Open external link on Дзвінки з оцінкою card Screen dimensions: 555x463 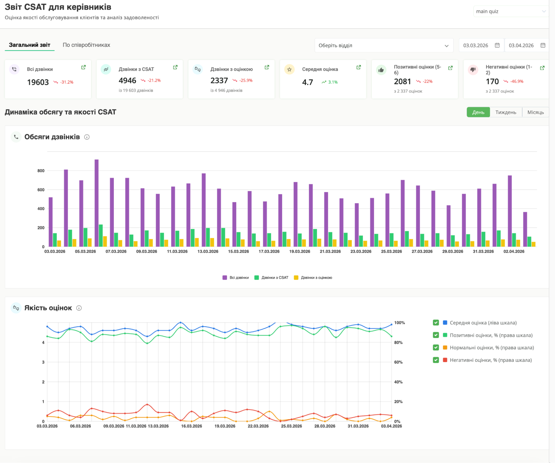click(267, 67)
